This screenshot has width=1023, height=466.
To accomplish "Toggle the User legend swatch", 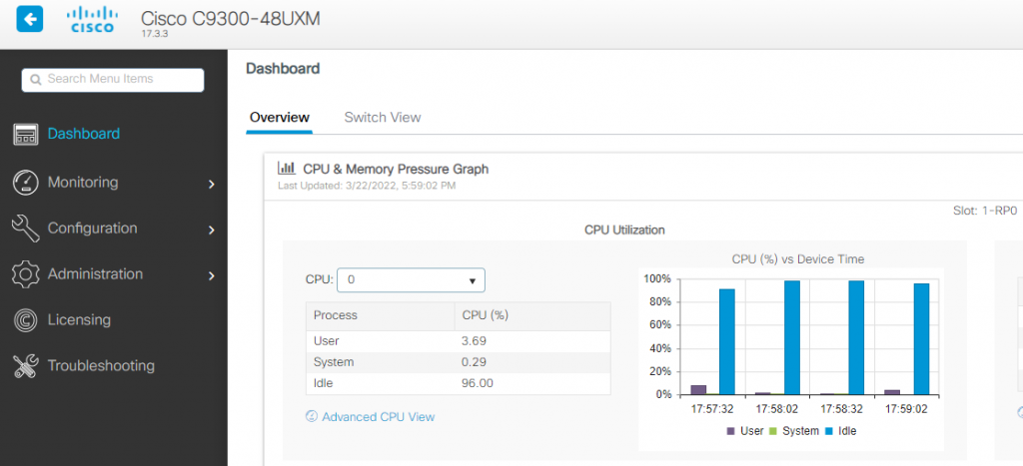I will pyautogui.click(x=730, y=431).
